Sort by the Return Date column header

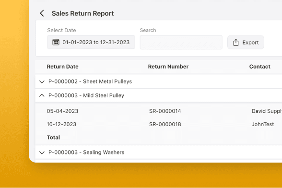click(62, 67)
